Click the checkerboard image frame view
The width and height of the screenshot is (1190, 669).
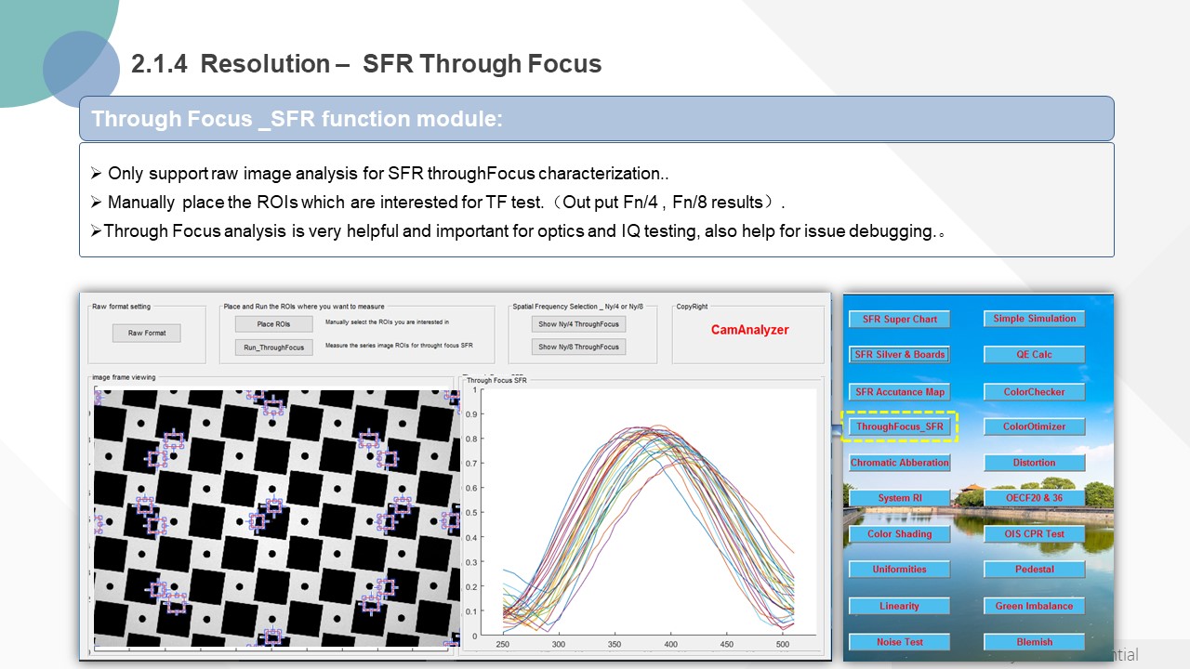click(x=277, y=518)
